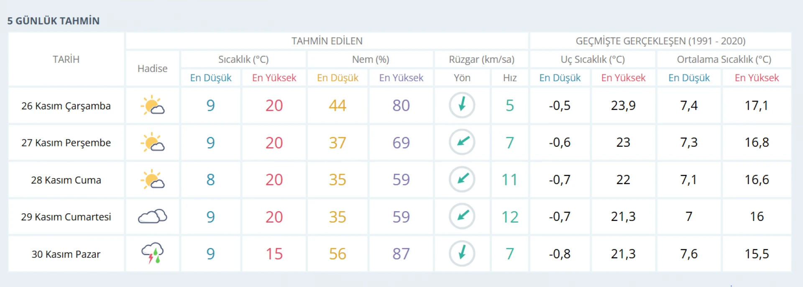Click the GEÇMİŞTE GERÇEKLEŞEN (1991 - 2020) header
This screenshot has width=803, height=287.
coord(660,41)
